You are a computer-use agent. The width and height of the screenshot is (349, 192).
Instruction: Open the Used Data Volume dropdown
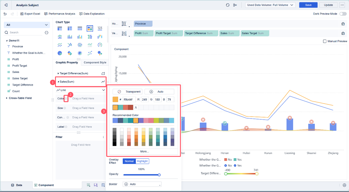click(x=270, y=5)
